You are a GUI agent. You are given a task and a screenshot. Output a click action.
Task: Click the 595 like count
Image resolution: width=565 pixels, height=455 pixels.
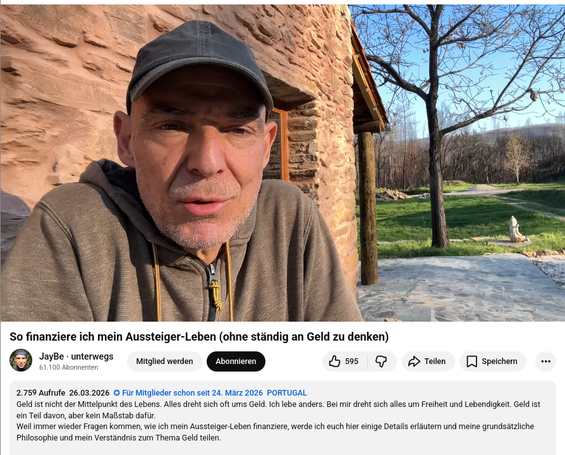point(351,361)
